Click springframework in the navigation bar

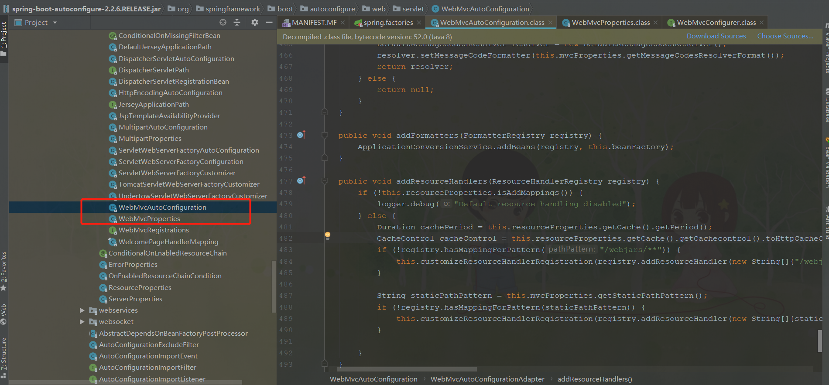pos(228,9)
